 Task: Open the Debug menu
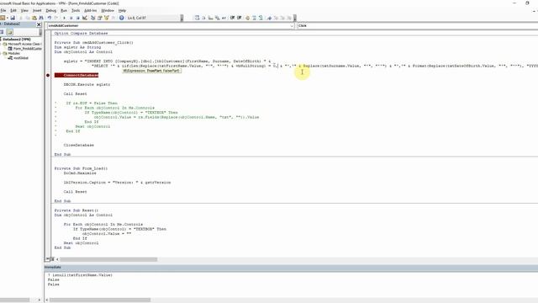point(50,11)
